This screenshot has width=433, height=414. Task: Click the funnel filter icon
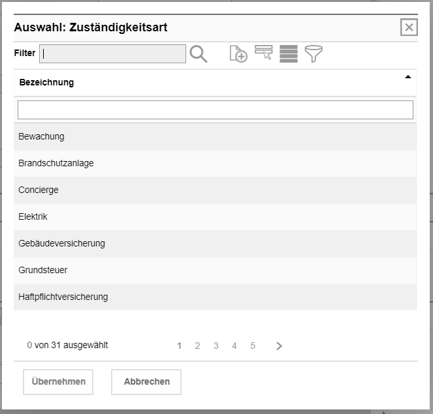coord(314,54)
